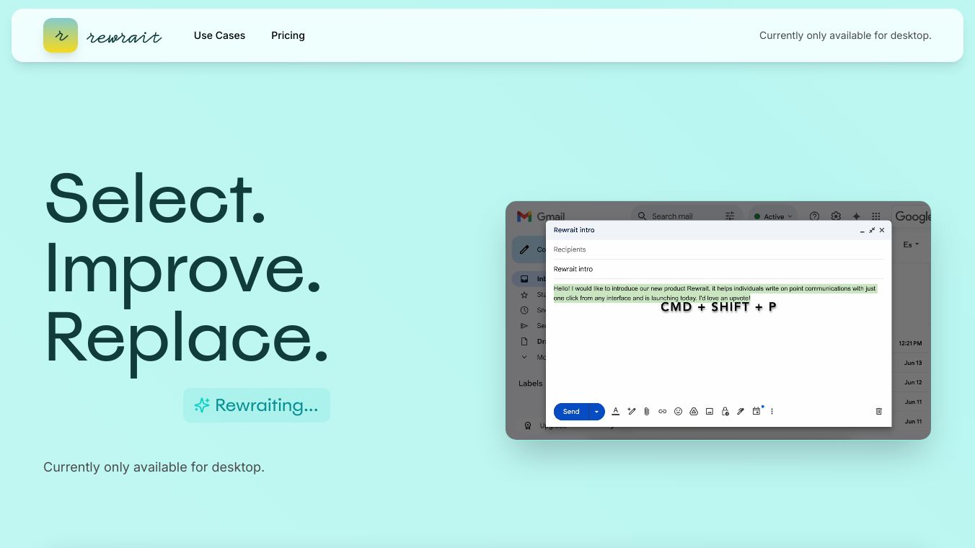Open the Use Cases menu item
The width and height of the screenshot is (975, 548).
(x=219, y=35)
